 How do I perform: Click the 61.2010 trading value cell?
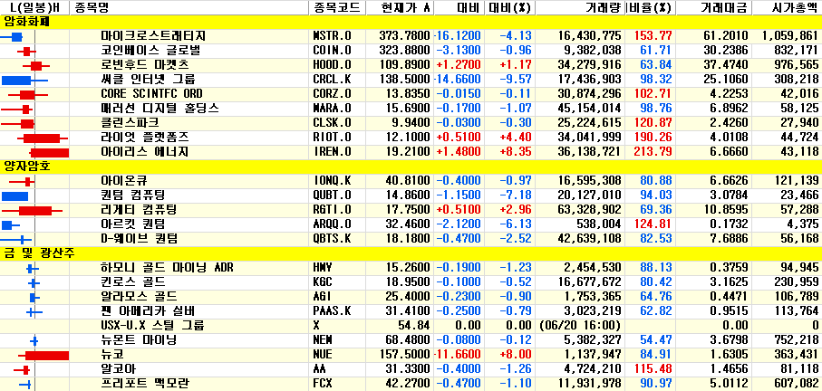727,36
